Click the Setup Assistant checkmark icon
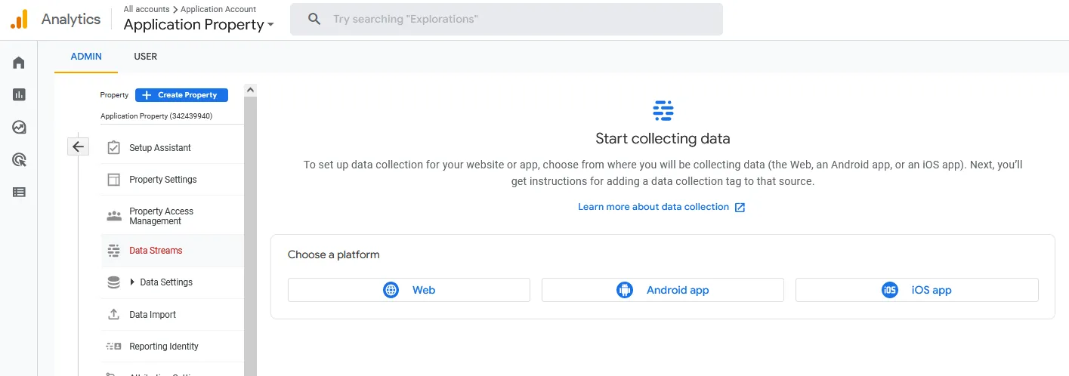The height and width of the screenshot is (376, 1069). coord(114,147)
